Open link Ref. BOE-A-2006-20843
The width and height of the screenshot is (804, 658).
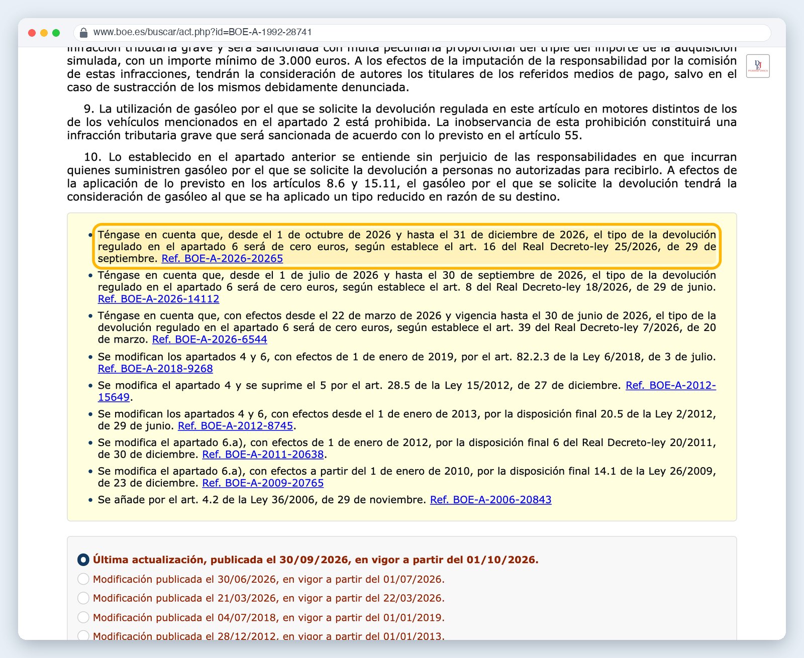[x=491, y=500]
